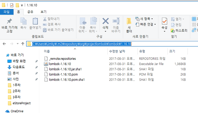The image size is (198, 113).
Task: Create a New folder from the ribbon
Action: (129, 25)
